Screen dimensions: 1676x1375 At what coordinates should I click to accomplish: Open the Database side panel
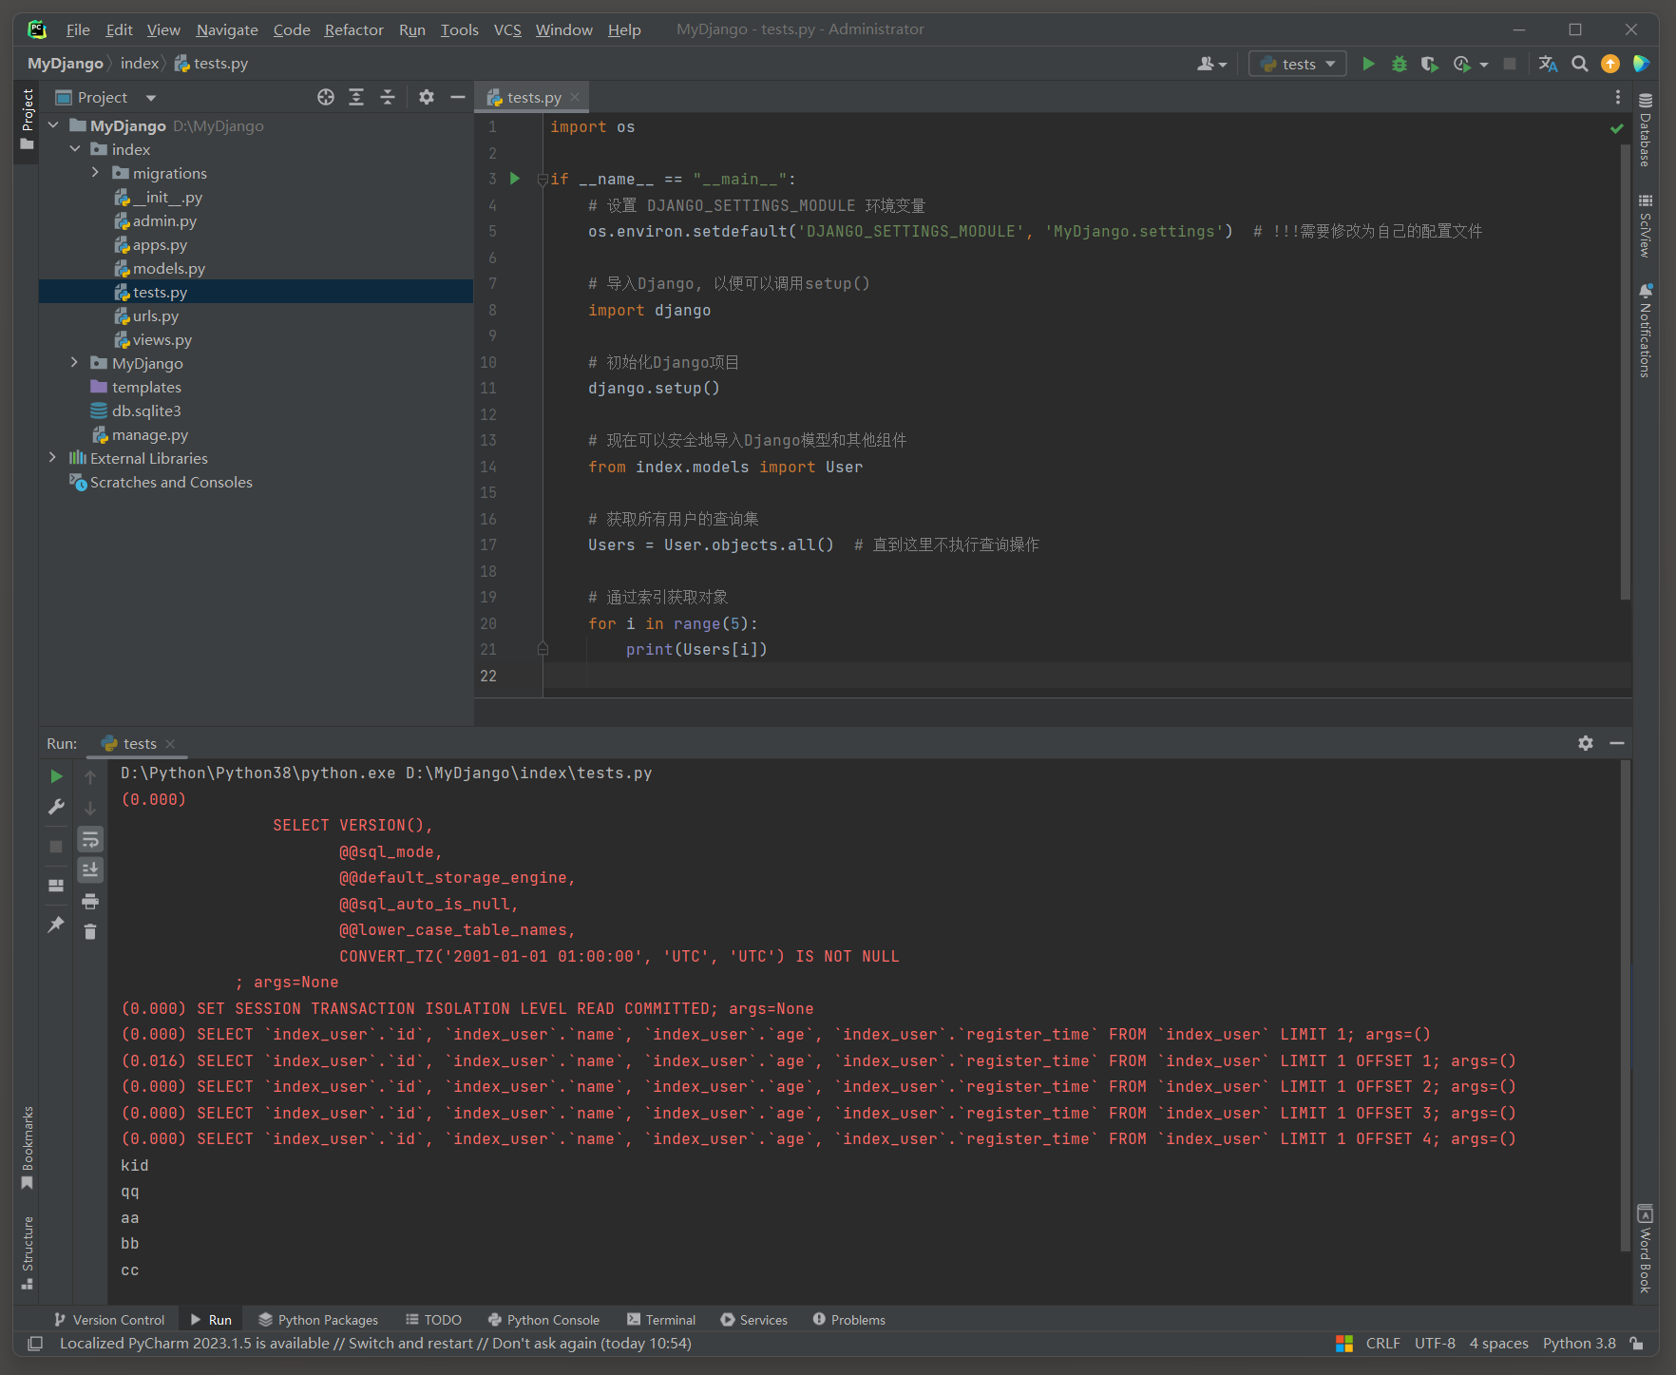[x=1646, y=129]
